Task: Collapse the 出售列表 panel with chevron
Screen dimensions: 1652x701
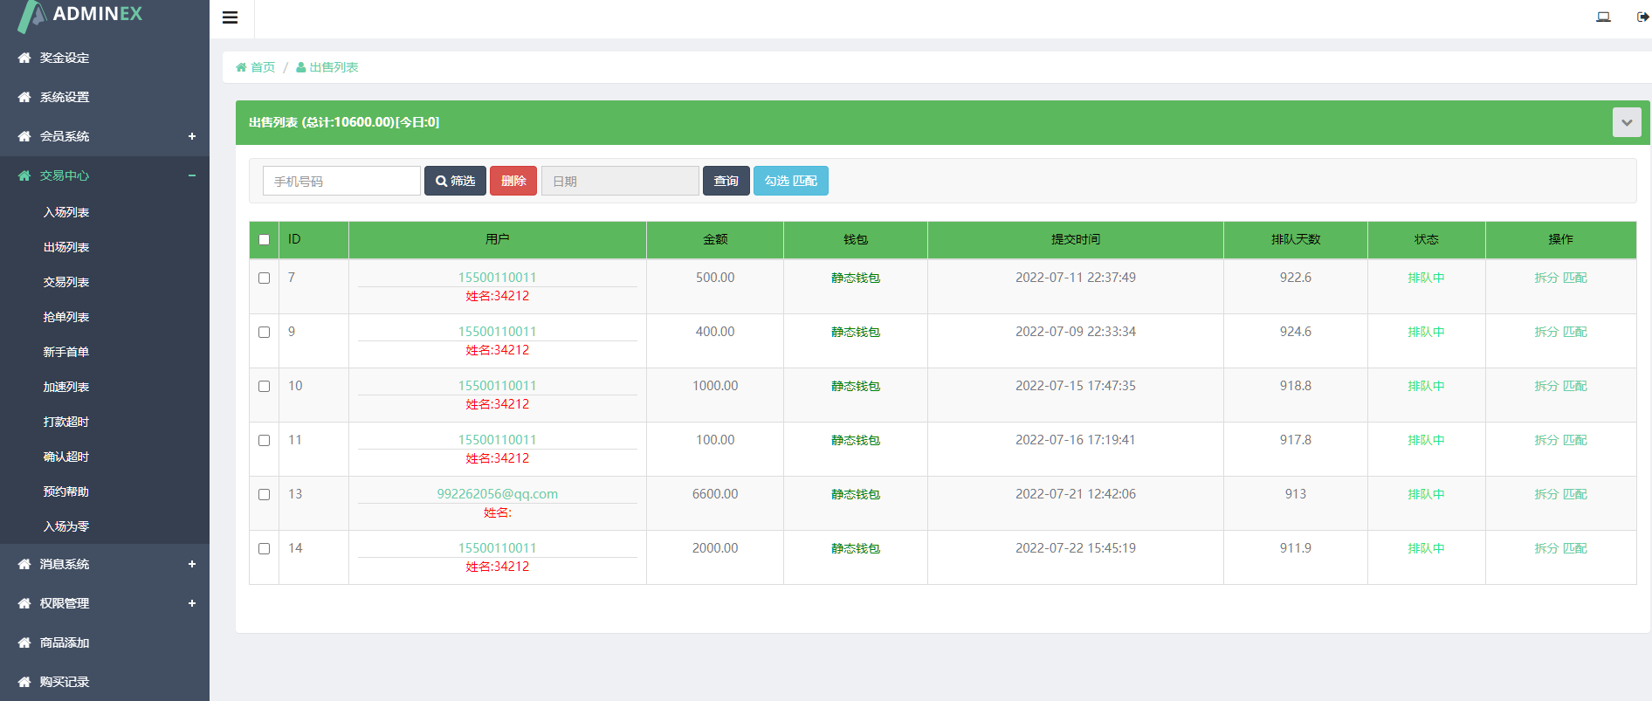Action: pos(1626,122)
